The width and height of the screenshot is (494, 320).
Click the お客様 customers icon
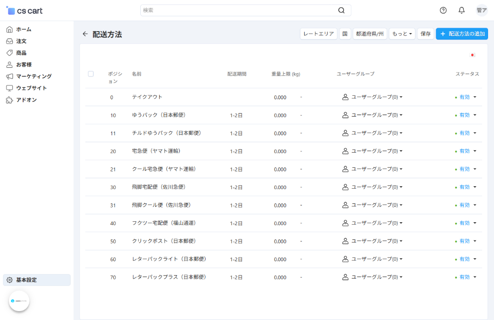point(9,65)
